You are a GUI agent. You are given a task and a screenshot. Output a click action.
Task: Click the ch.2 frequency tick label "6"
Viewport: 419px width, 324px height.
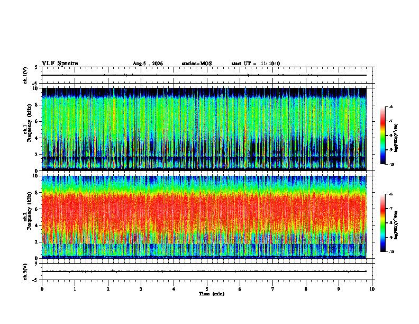coord(37,209)
